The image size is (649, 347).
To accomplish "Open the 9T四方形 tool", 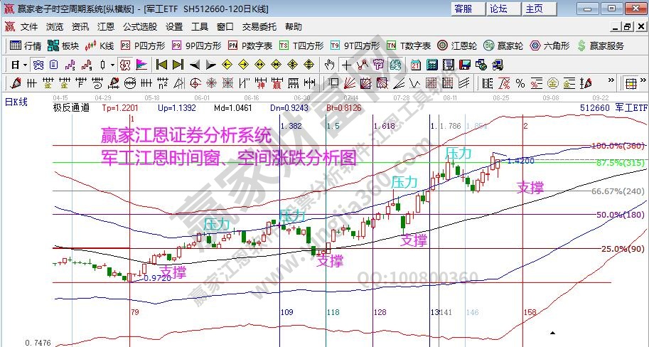I will pyautogui.click(x=355, y=46).
